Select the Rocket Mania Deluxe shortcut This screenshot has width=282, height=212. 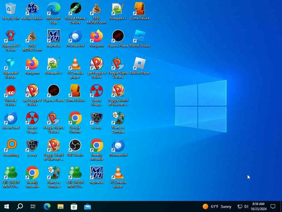point(75,13)
